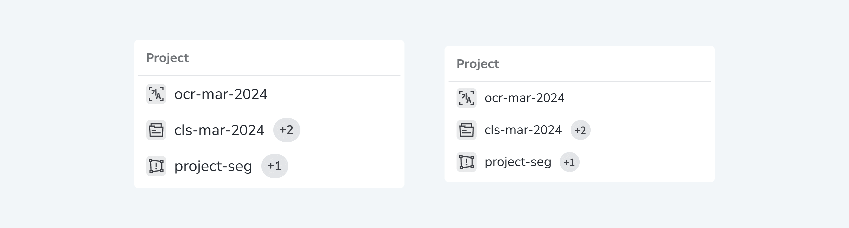Click the divider under the compact panel's header
The width and height of the screenshot is (849, 228).
tap(580, 81)
